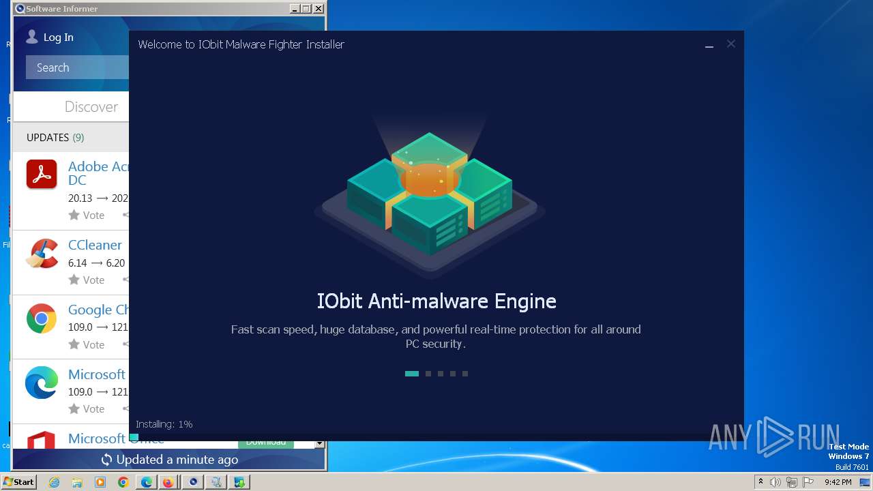
Task: Click inside the Software Informer Search field
Action: click(78, 68)
